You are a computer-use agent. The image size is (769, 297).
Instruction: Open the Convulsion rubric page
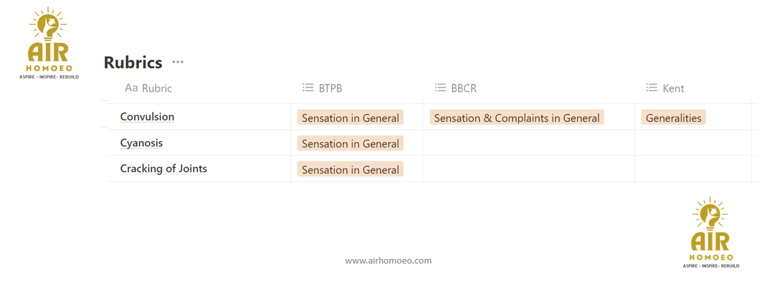147,117
